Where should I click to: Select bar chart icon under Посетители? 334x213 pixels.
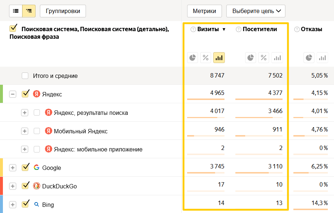click(277, 58)
